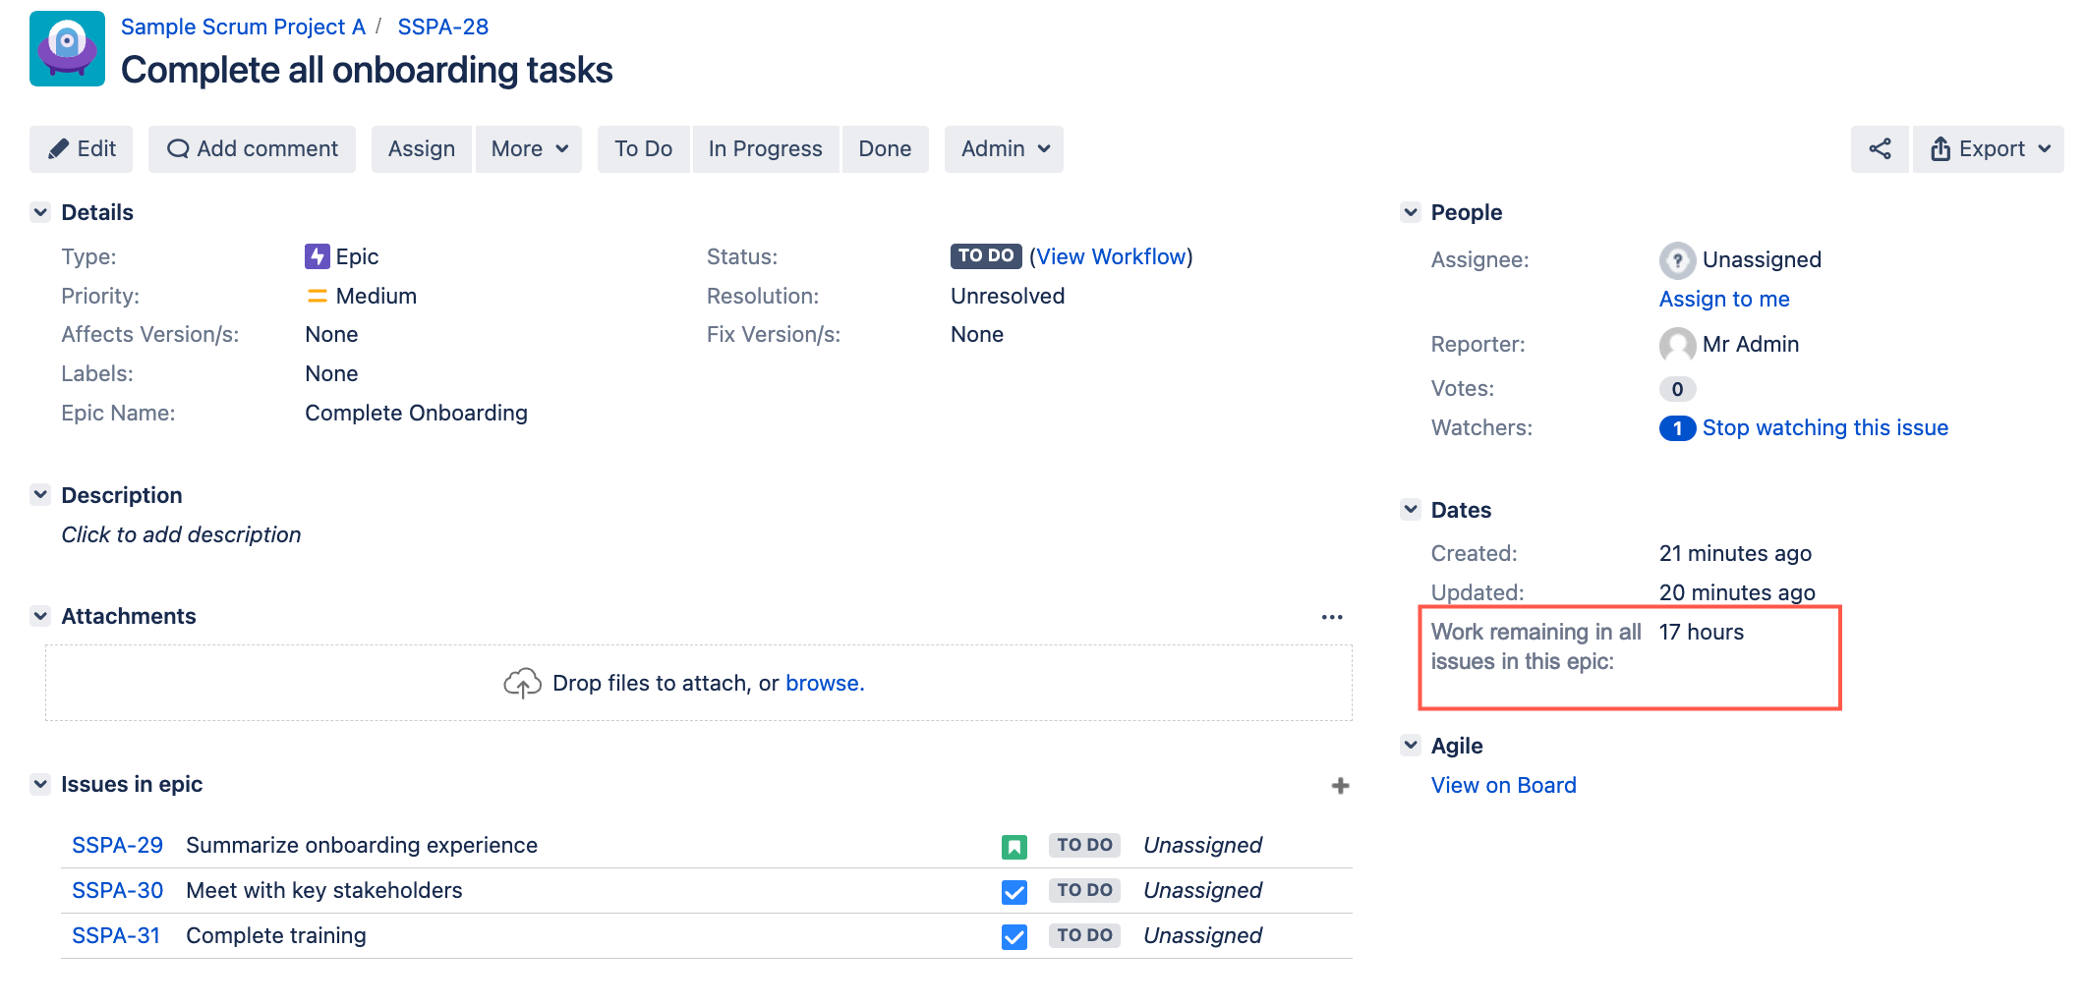Expand the Export dropdown
Image resolution: width=2086 pixels, height=1004 pixels.
1989,149
